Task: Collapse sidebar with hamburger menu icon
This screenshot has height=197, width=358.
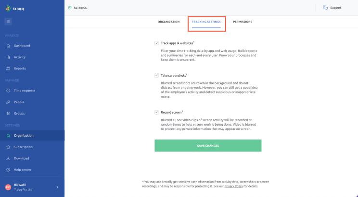Action: click(8, 22)
